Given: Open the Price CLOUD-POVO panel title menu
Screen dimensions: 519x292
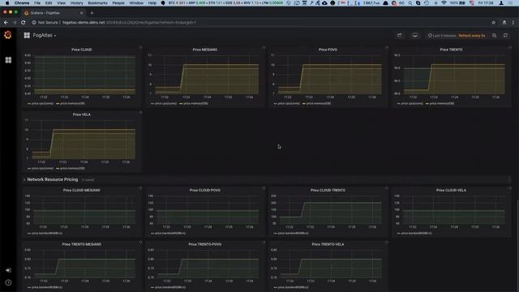Looking at the screenshot, I should pos(205,190).
